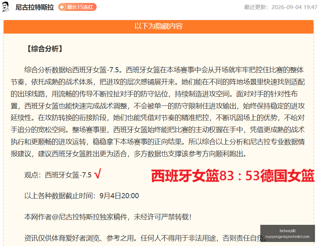
Task: Open the 尼古拉特斯拉 author avatar
Action: [x=6, y=7]
